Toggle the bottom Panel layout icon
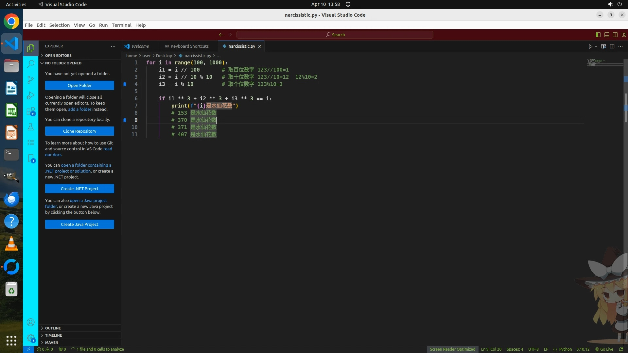 [606, 35]
